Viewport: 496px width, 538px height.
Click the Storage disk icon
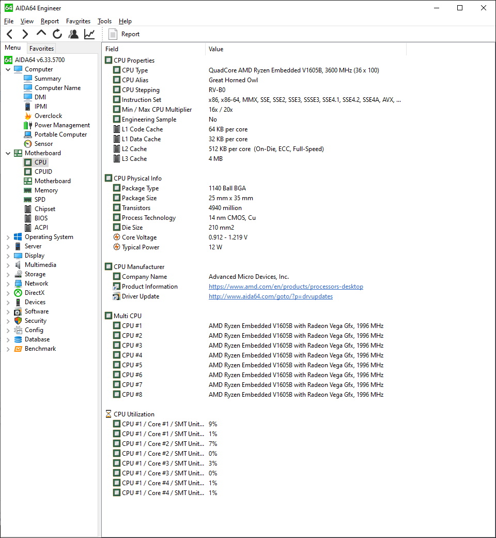point(18,274)
